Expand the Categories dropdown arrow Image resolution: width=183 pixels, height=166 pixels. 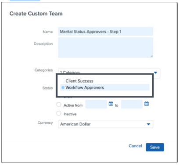[x=155, y=72]
